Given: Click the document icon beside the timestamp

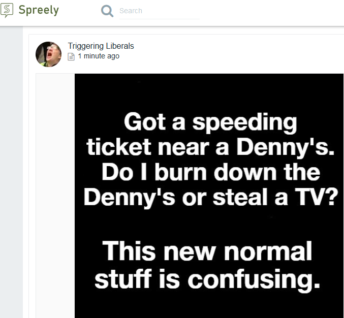Looking at the screenshot, I should [71, 56].
